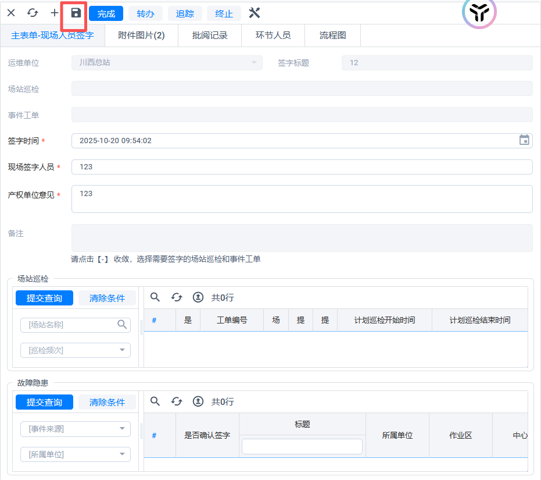
Task: Click the plus icon to add new
Action: pos(54,13)
